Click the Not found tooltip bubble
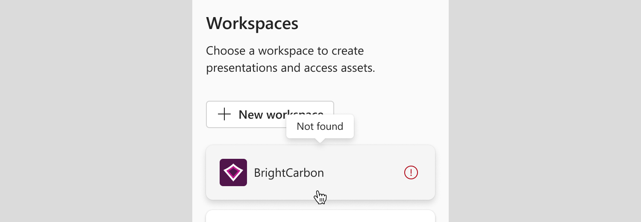 (320, 126)
